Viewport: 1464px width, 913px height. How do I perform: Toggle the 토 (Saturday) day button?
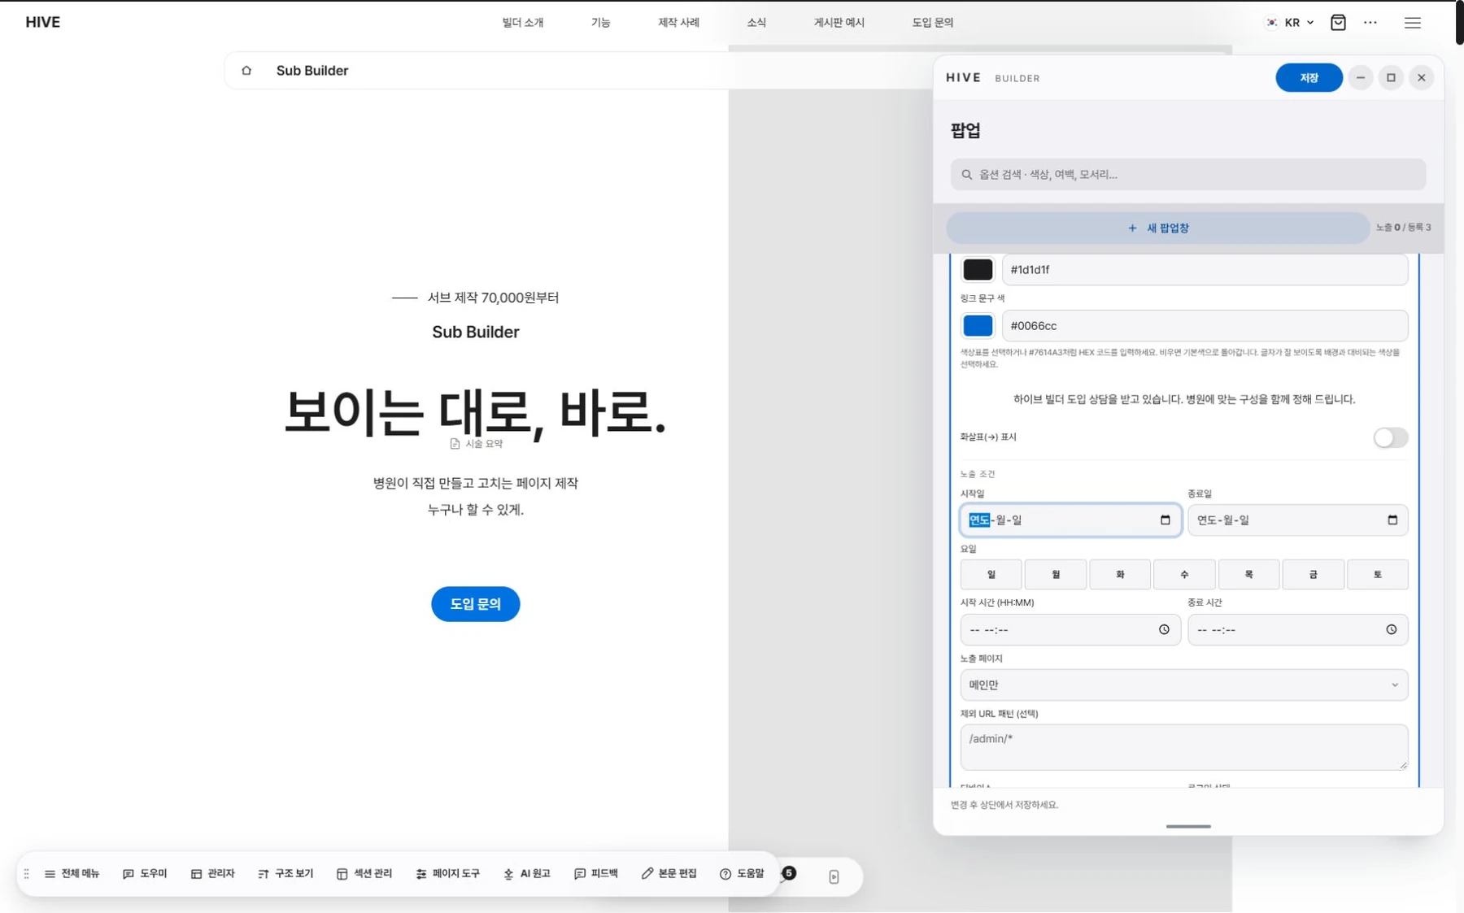[x=1378, y=575]
